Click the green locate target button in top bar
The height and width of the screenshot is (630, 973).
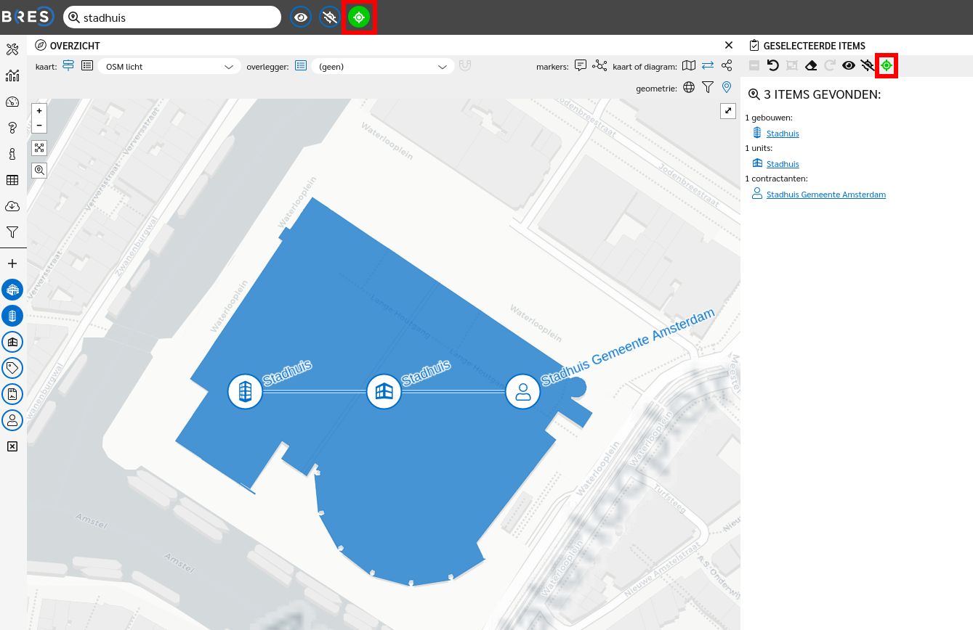pos(359,17)
